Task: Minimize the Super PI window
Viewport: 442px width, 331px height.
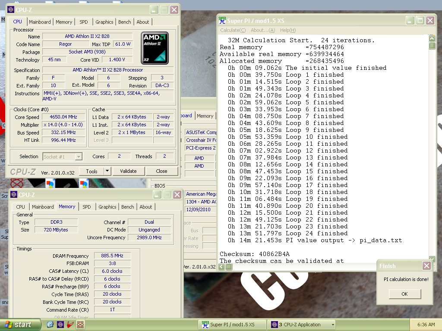Action: [x=410, y=20]
